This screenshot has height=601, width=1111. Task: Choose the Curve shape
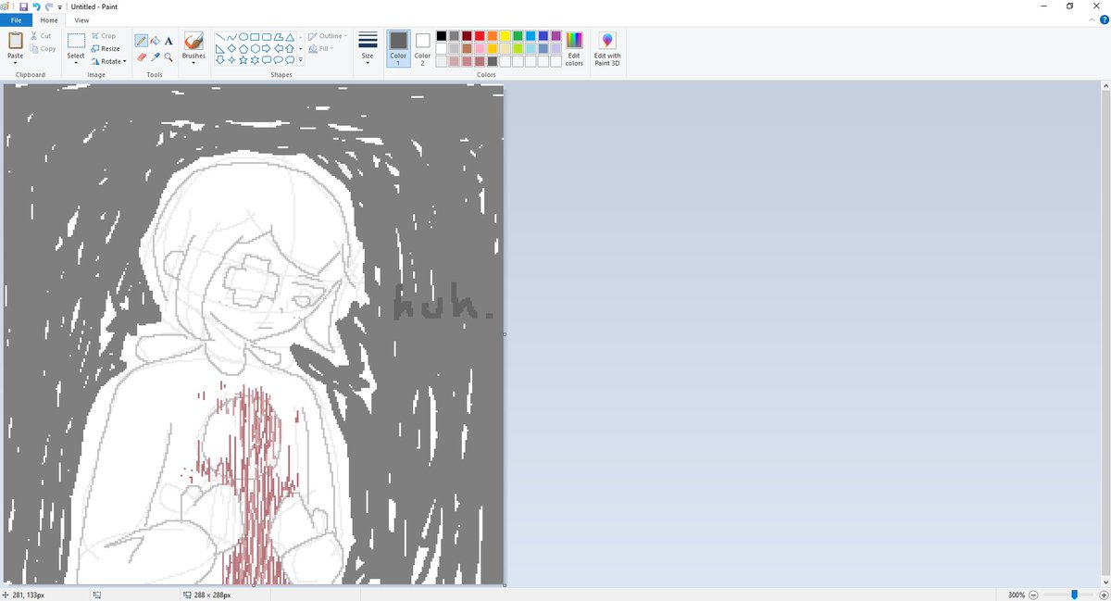[231, 36]
